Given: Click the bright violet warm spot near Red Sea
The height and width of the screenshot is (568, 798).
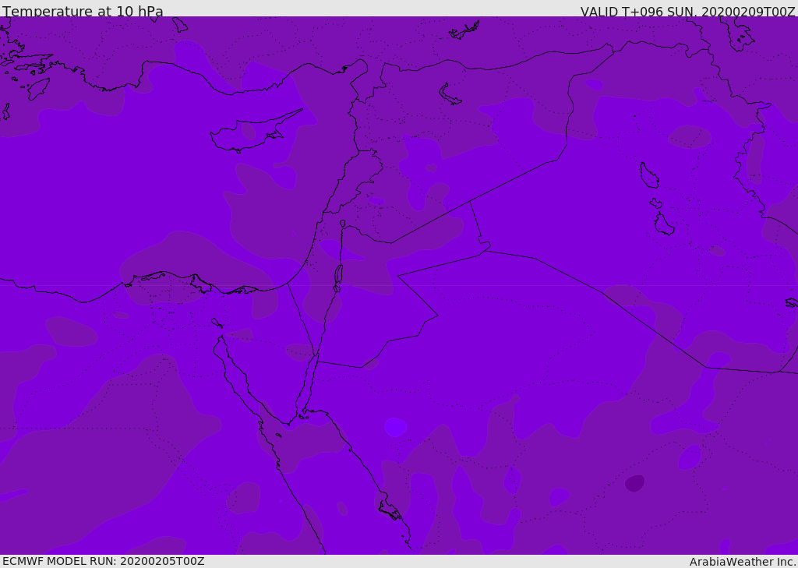Looking at the screenshot, I should (395, 427).
